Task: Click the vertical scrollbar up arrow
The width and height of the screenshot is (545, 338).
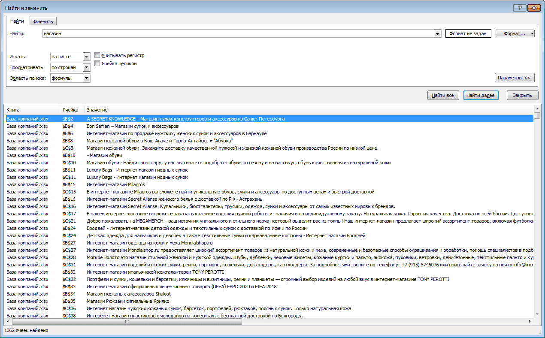Action: [537, 109]
